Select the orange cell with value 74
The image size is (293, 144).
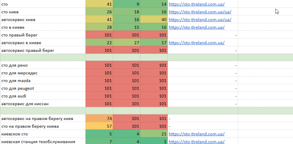click(99, 118)
